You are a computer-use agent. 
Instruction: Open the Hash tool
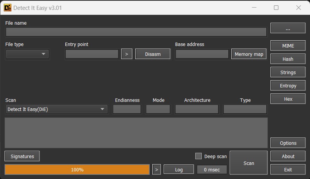[288, 59]
